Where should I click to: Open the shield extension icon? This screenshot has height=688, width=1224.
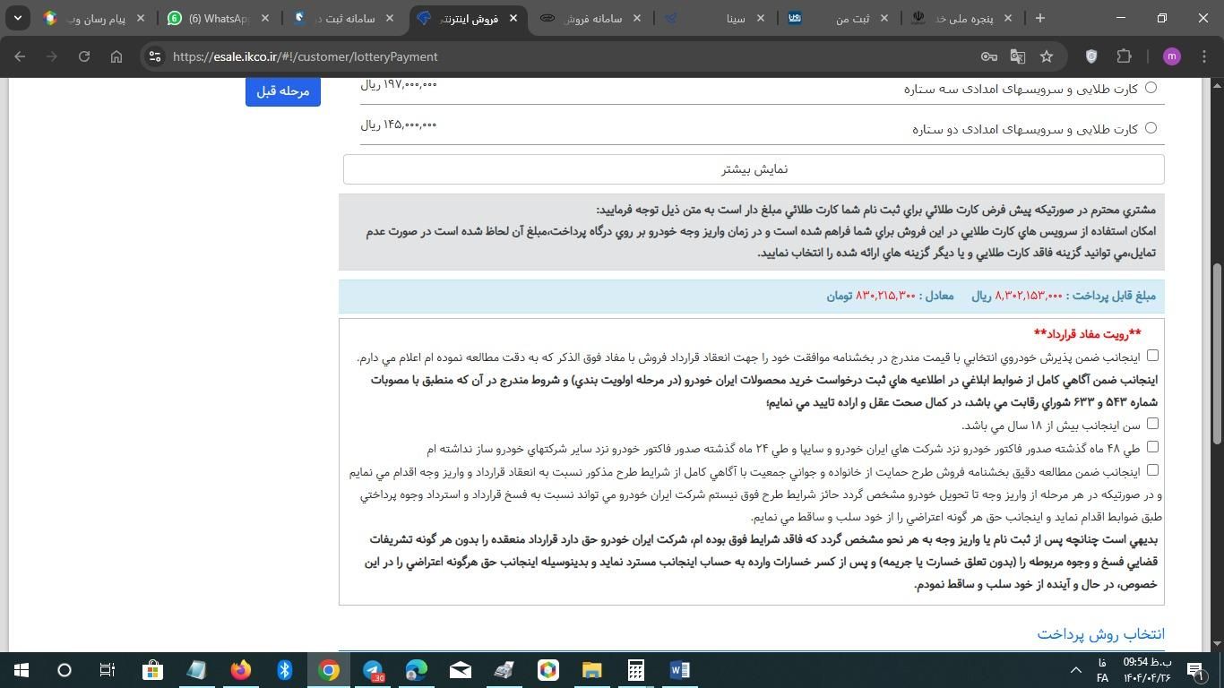[x=1091, y=56]
